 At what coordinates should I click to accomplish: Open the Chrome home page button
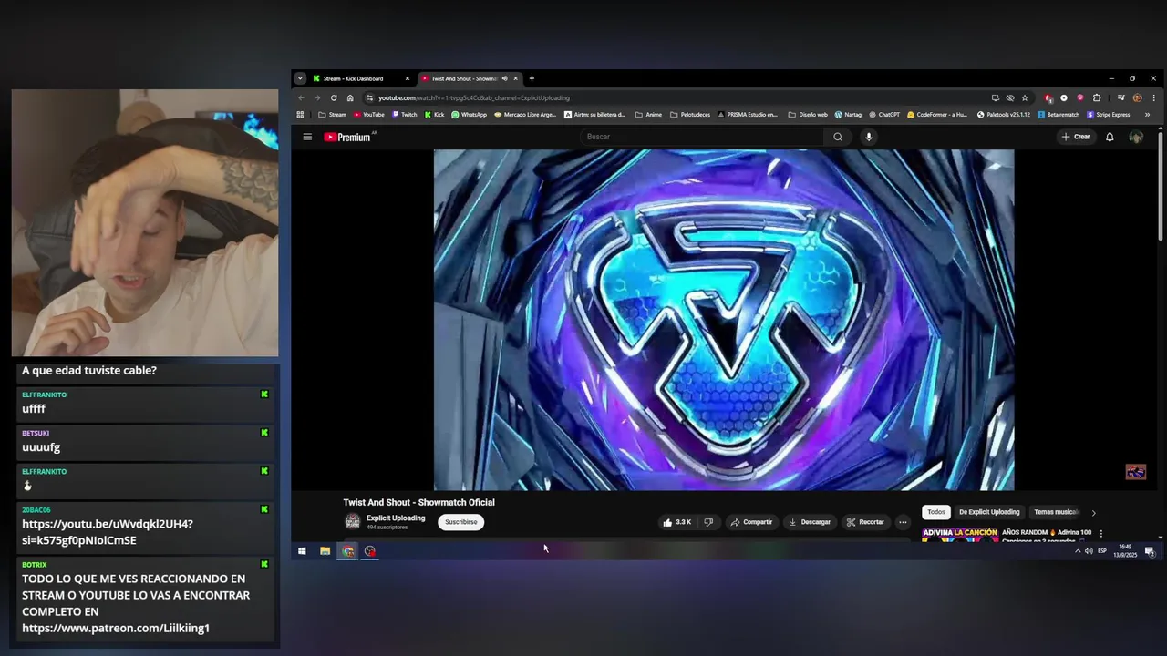click(x=350, y=97)
